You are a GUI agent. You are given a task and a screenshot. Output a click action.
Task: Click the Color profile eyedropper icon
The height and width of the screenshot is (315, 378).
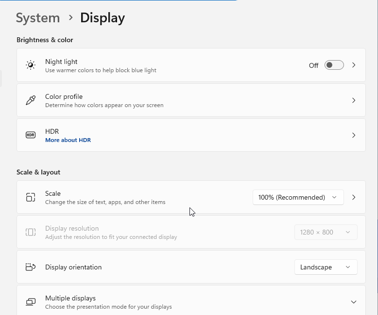click(31, 100)
